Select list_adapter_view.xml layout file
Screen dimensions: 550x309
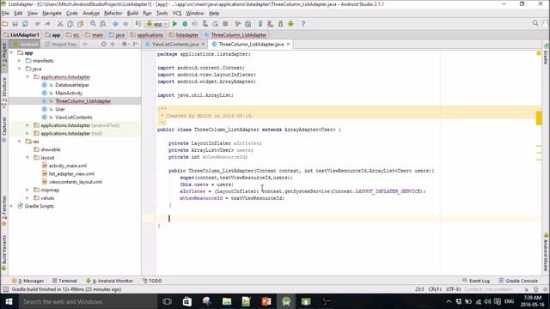tap(71, 173)
